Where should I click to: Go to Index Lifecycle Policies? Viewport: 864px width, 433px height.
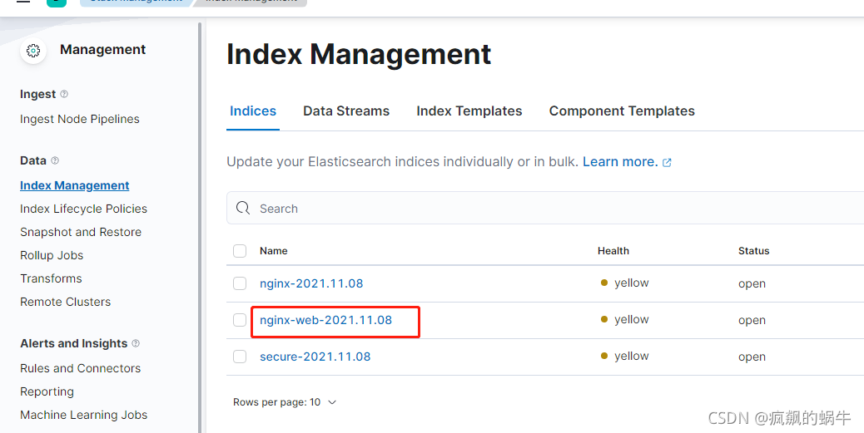click(x=83, y=209)
